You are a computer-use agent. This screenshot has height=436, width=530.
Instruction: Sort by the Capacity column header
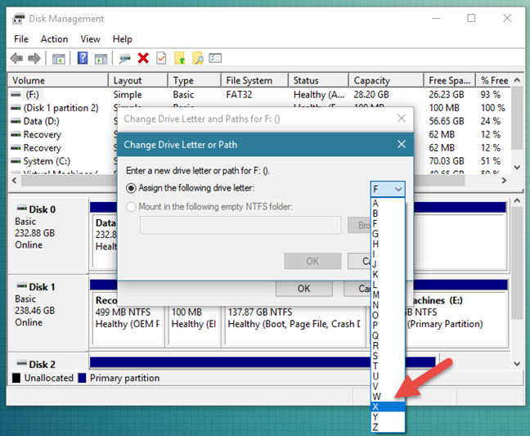pyautogui.click(x=386, y=80)
